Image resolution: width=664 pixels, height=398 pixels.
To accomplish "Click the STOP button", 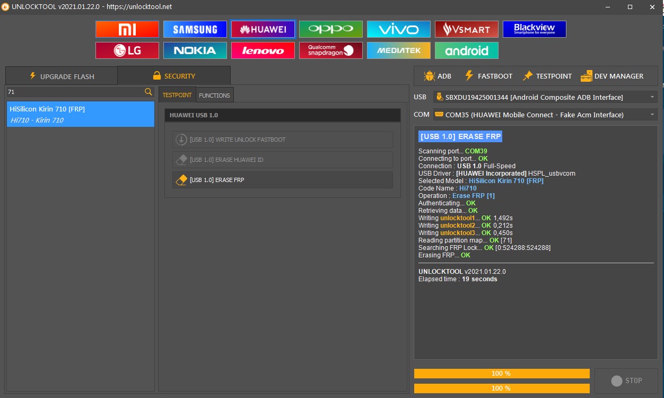I will tap(626, 380).
